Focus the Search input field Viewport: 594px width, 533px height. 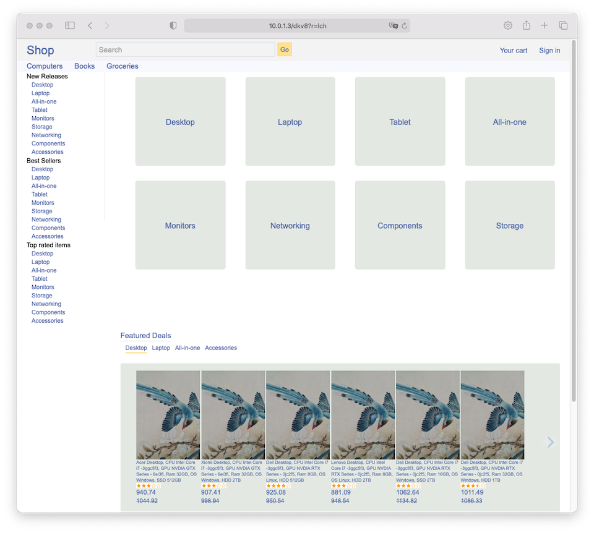pos(185,50)
